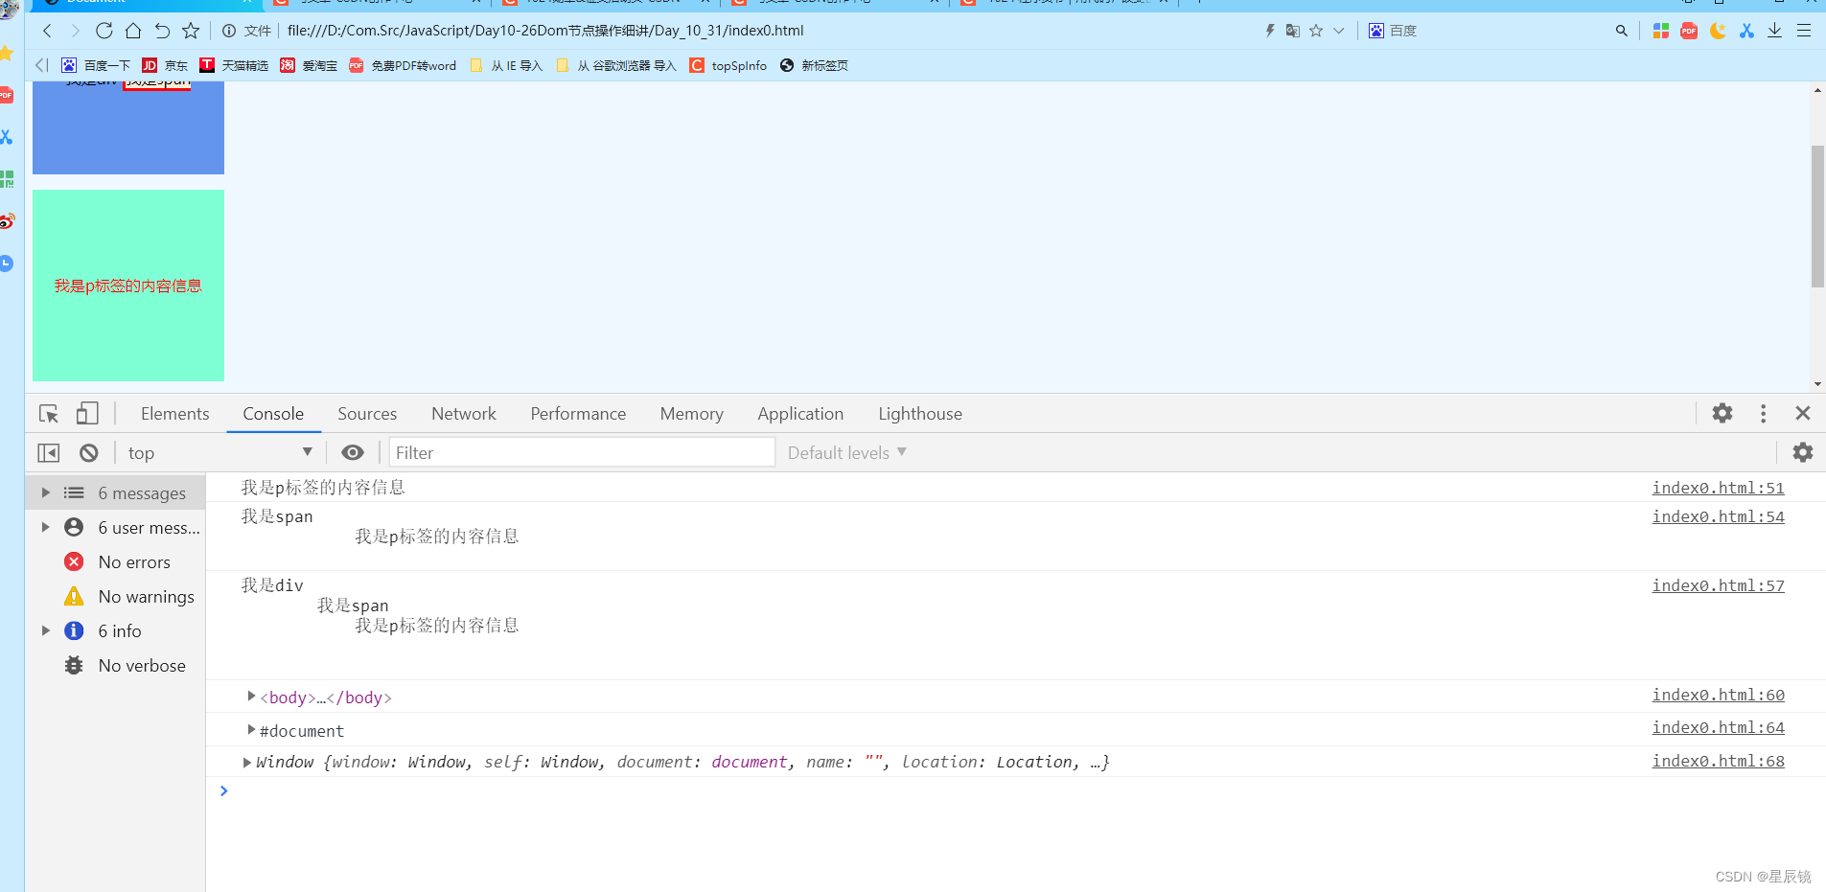Open the top context dropdown
The image size is (1826, 892).
coord(220,452)
